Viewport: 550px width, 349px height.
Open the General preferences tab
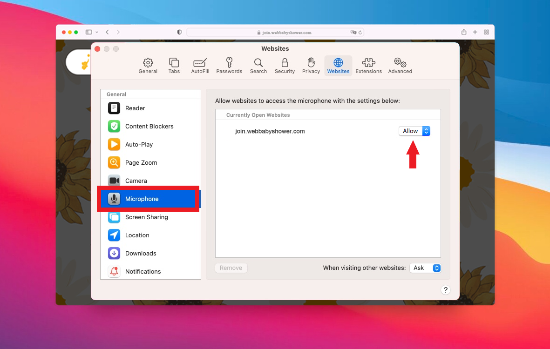[148, 66]
